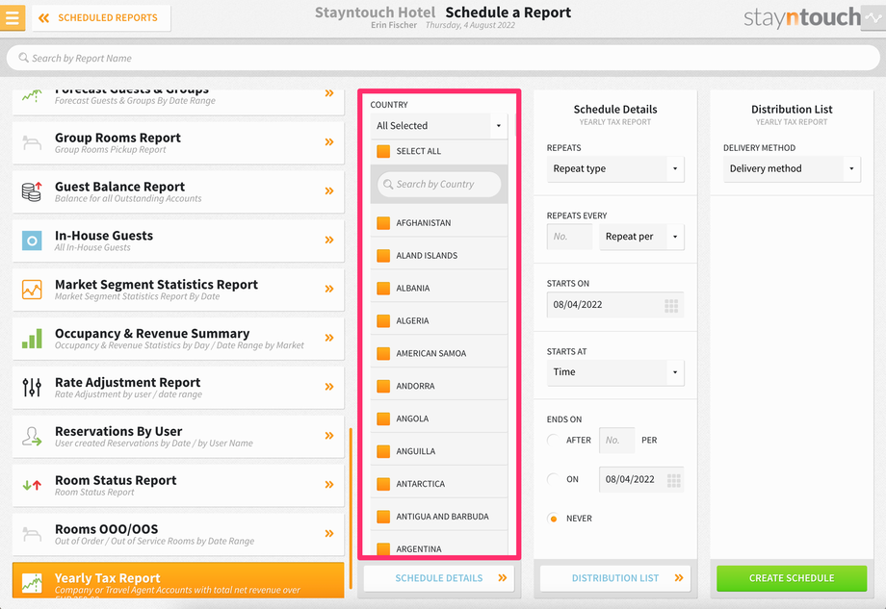Viewport: 886px width, 609px height.
Task: Go back to Scheduled Reports
Action: (101, 18)
